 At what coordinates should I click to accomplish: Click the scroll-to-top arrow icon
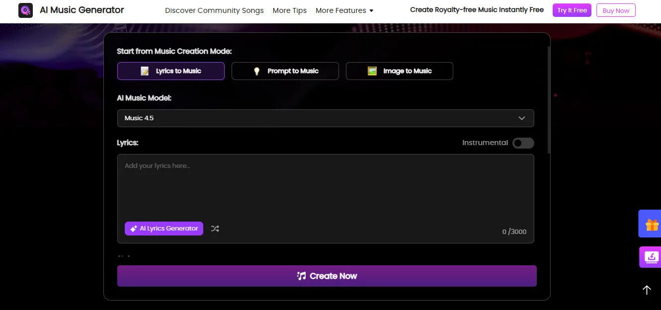[x=647, y=290]
